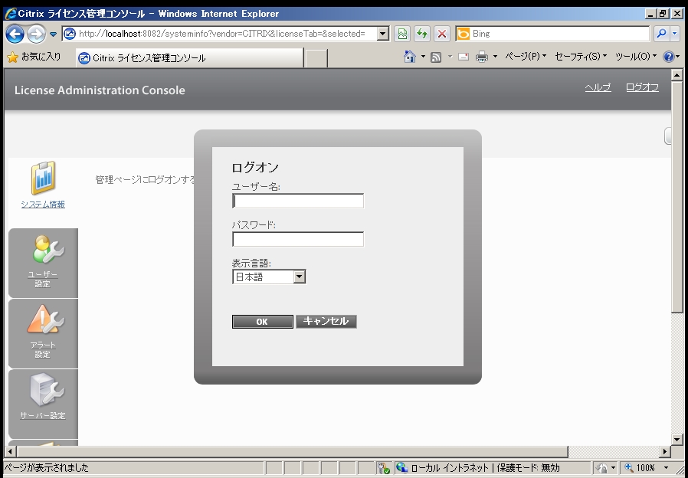
Task: Open the ページ(P) menu
Action: 526,57
